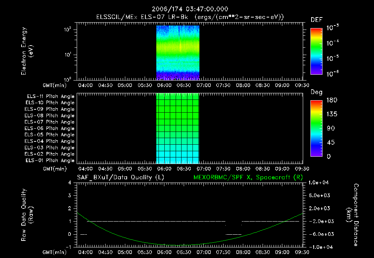Click the short data quality segment at 0 near 07:45
Viewport: 374px width, 258px height.
(234, 235)
